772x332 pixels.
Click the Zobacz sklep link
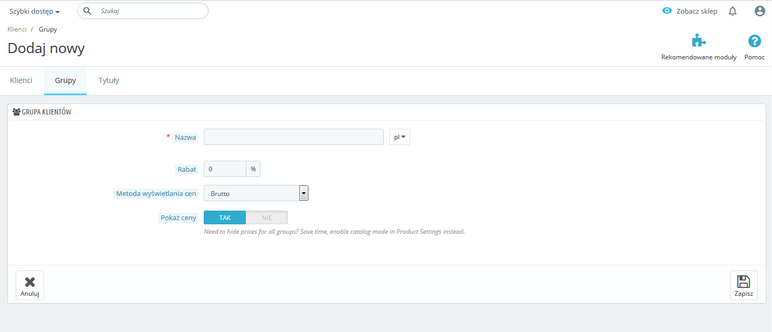pyautogui.click(x=696, y=11)
